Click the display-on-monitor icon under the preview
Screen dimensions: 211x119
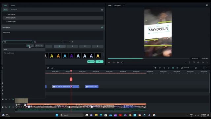tap(194, 62)
